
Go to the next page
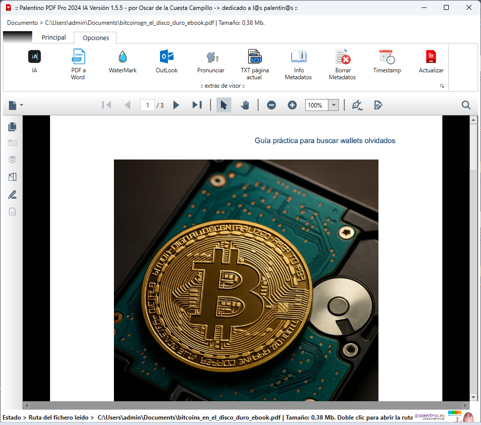point(176,105)
